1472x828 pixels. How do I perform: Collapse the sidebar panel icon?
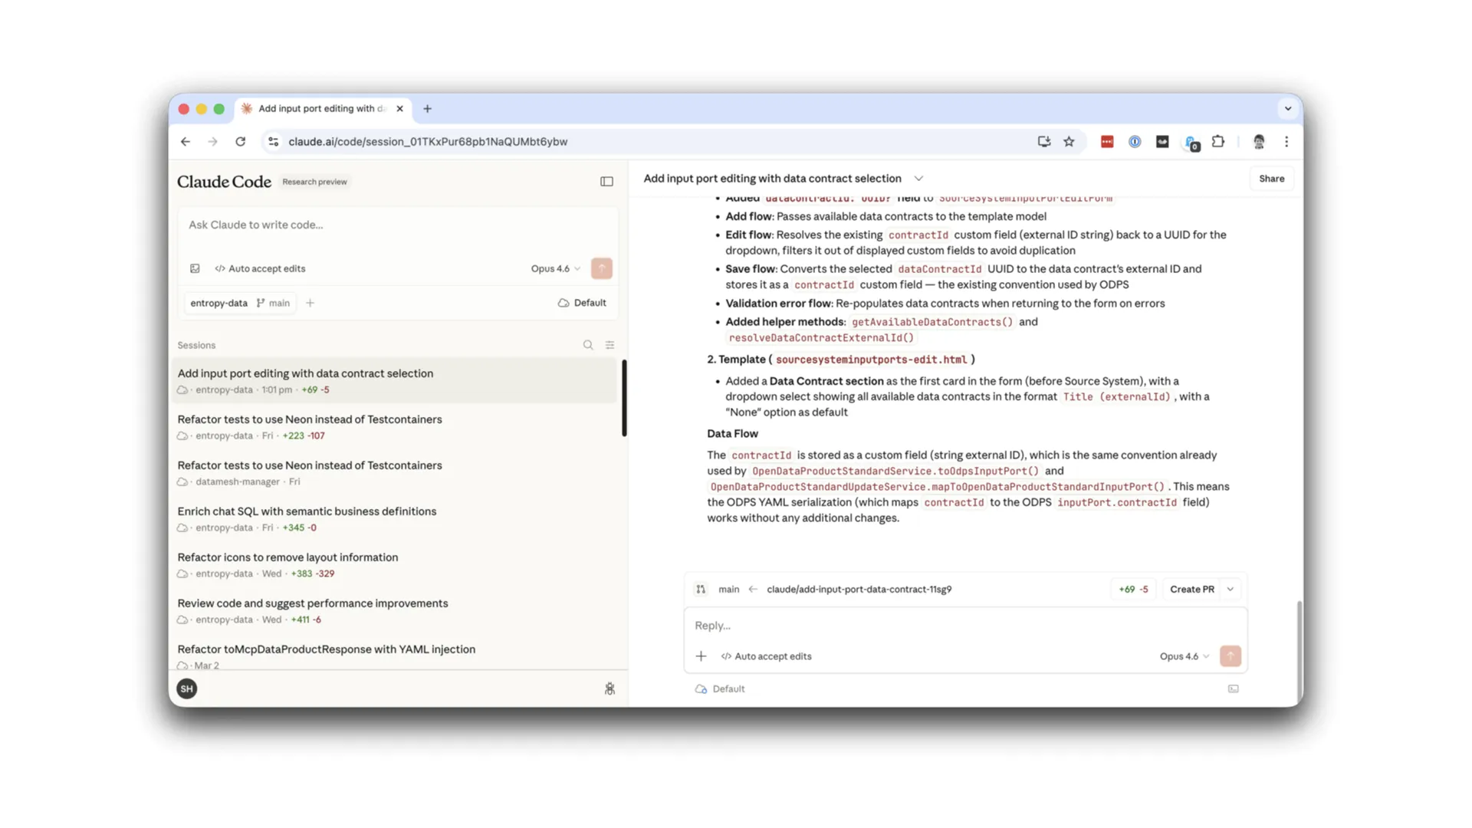click(606, 182)
